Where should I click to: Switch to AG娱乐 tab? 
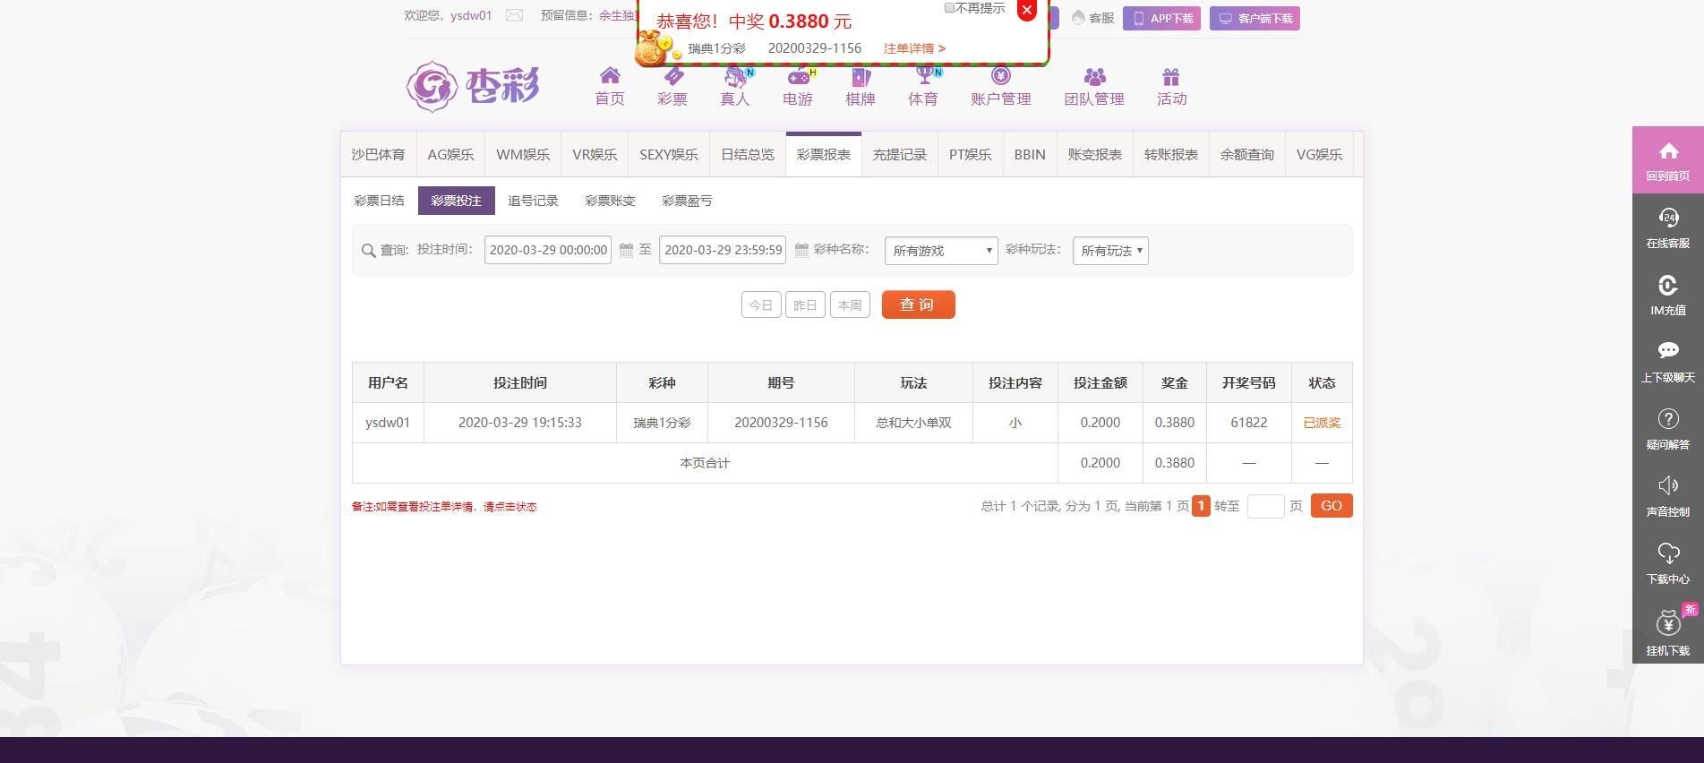pos(450,154)
